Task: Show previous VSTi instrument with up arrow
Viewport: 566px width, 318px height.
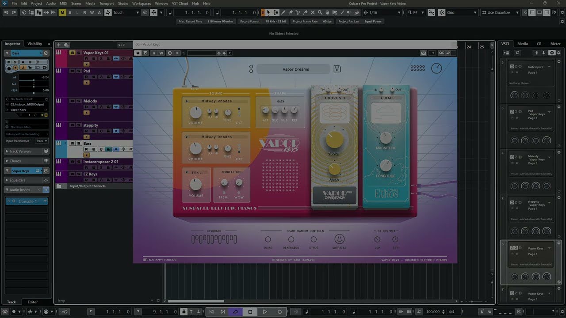Action: [537, 53]
